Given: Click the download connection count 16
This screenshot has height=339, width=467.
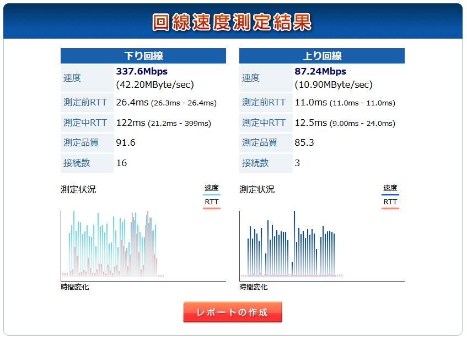Looking at the screenshot, I should (x=121, y=163).
